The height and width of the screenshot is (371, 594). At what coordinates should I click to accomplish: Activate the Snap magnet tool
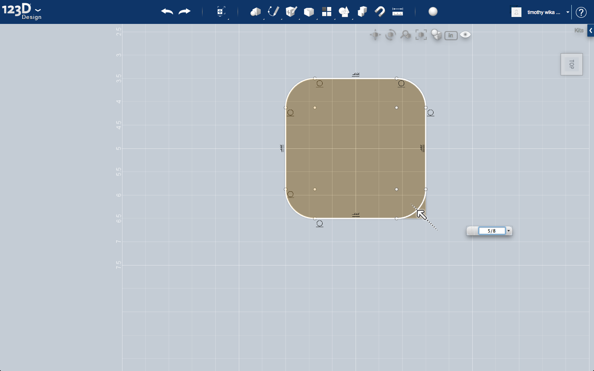(379, 12)
